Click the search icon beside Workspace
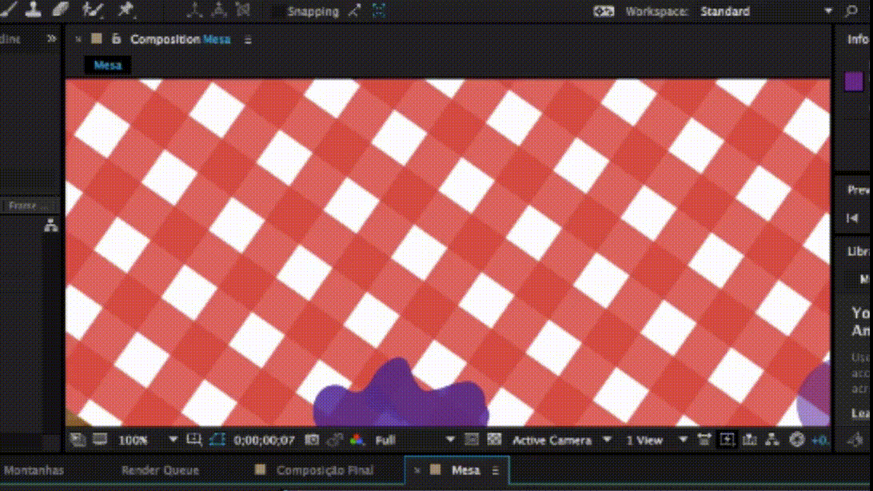This screenshot has width=873, height=491. (851, 11)
